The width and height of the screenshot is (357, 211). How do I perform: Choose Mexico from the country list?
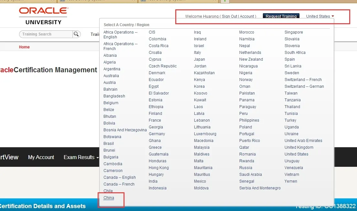pyautogui.click(x=200, y=181)
